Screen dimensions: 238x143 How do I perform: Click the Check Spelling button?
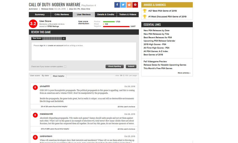click(115, 66)
